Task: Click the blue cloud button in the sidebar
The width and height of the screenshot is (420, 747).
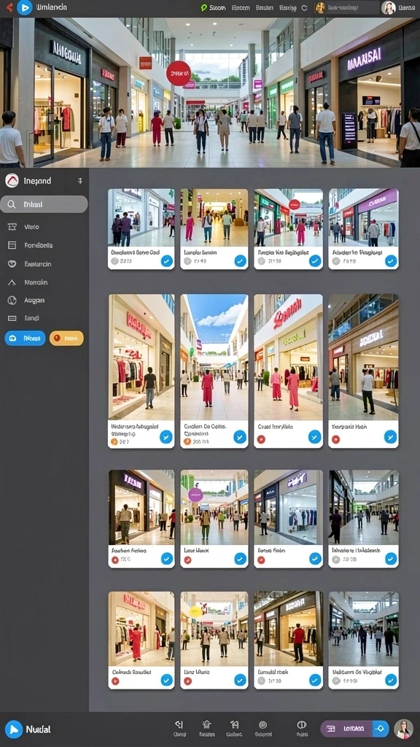Action: [x=26, y=338]
